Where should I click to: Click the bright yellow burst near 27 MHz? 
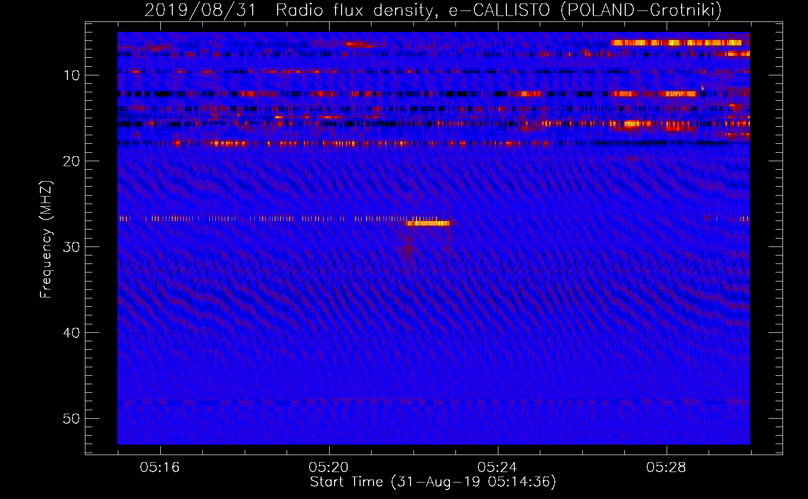pyautogui.click(x=428, y=224)
